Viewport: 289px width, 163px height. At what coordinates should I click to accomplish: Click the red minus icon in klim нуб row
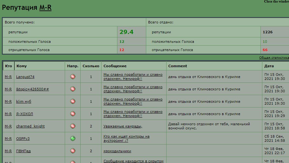pyautogui.click(x=73, y=101)
